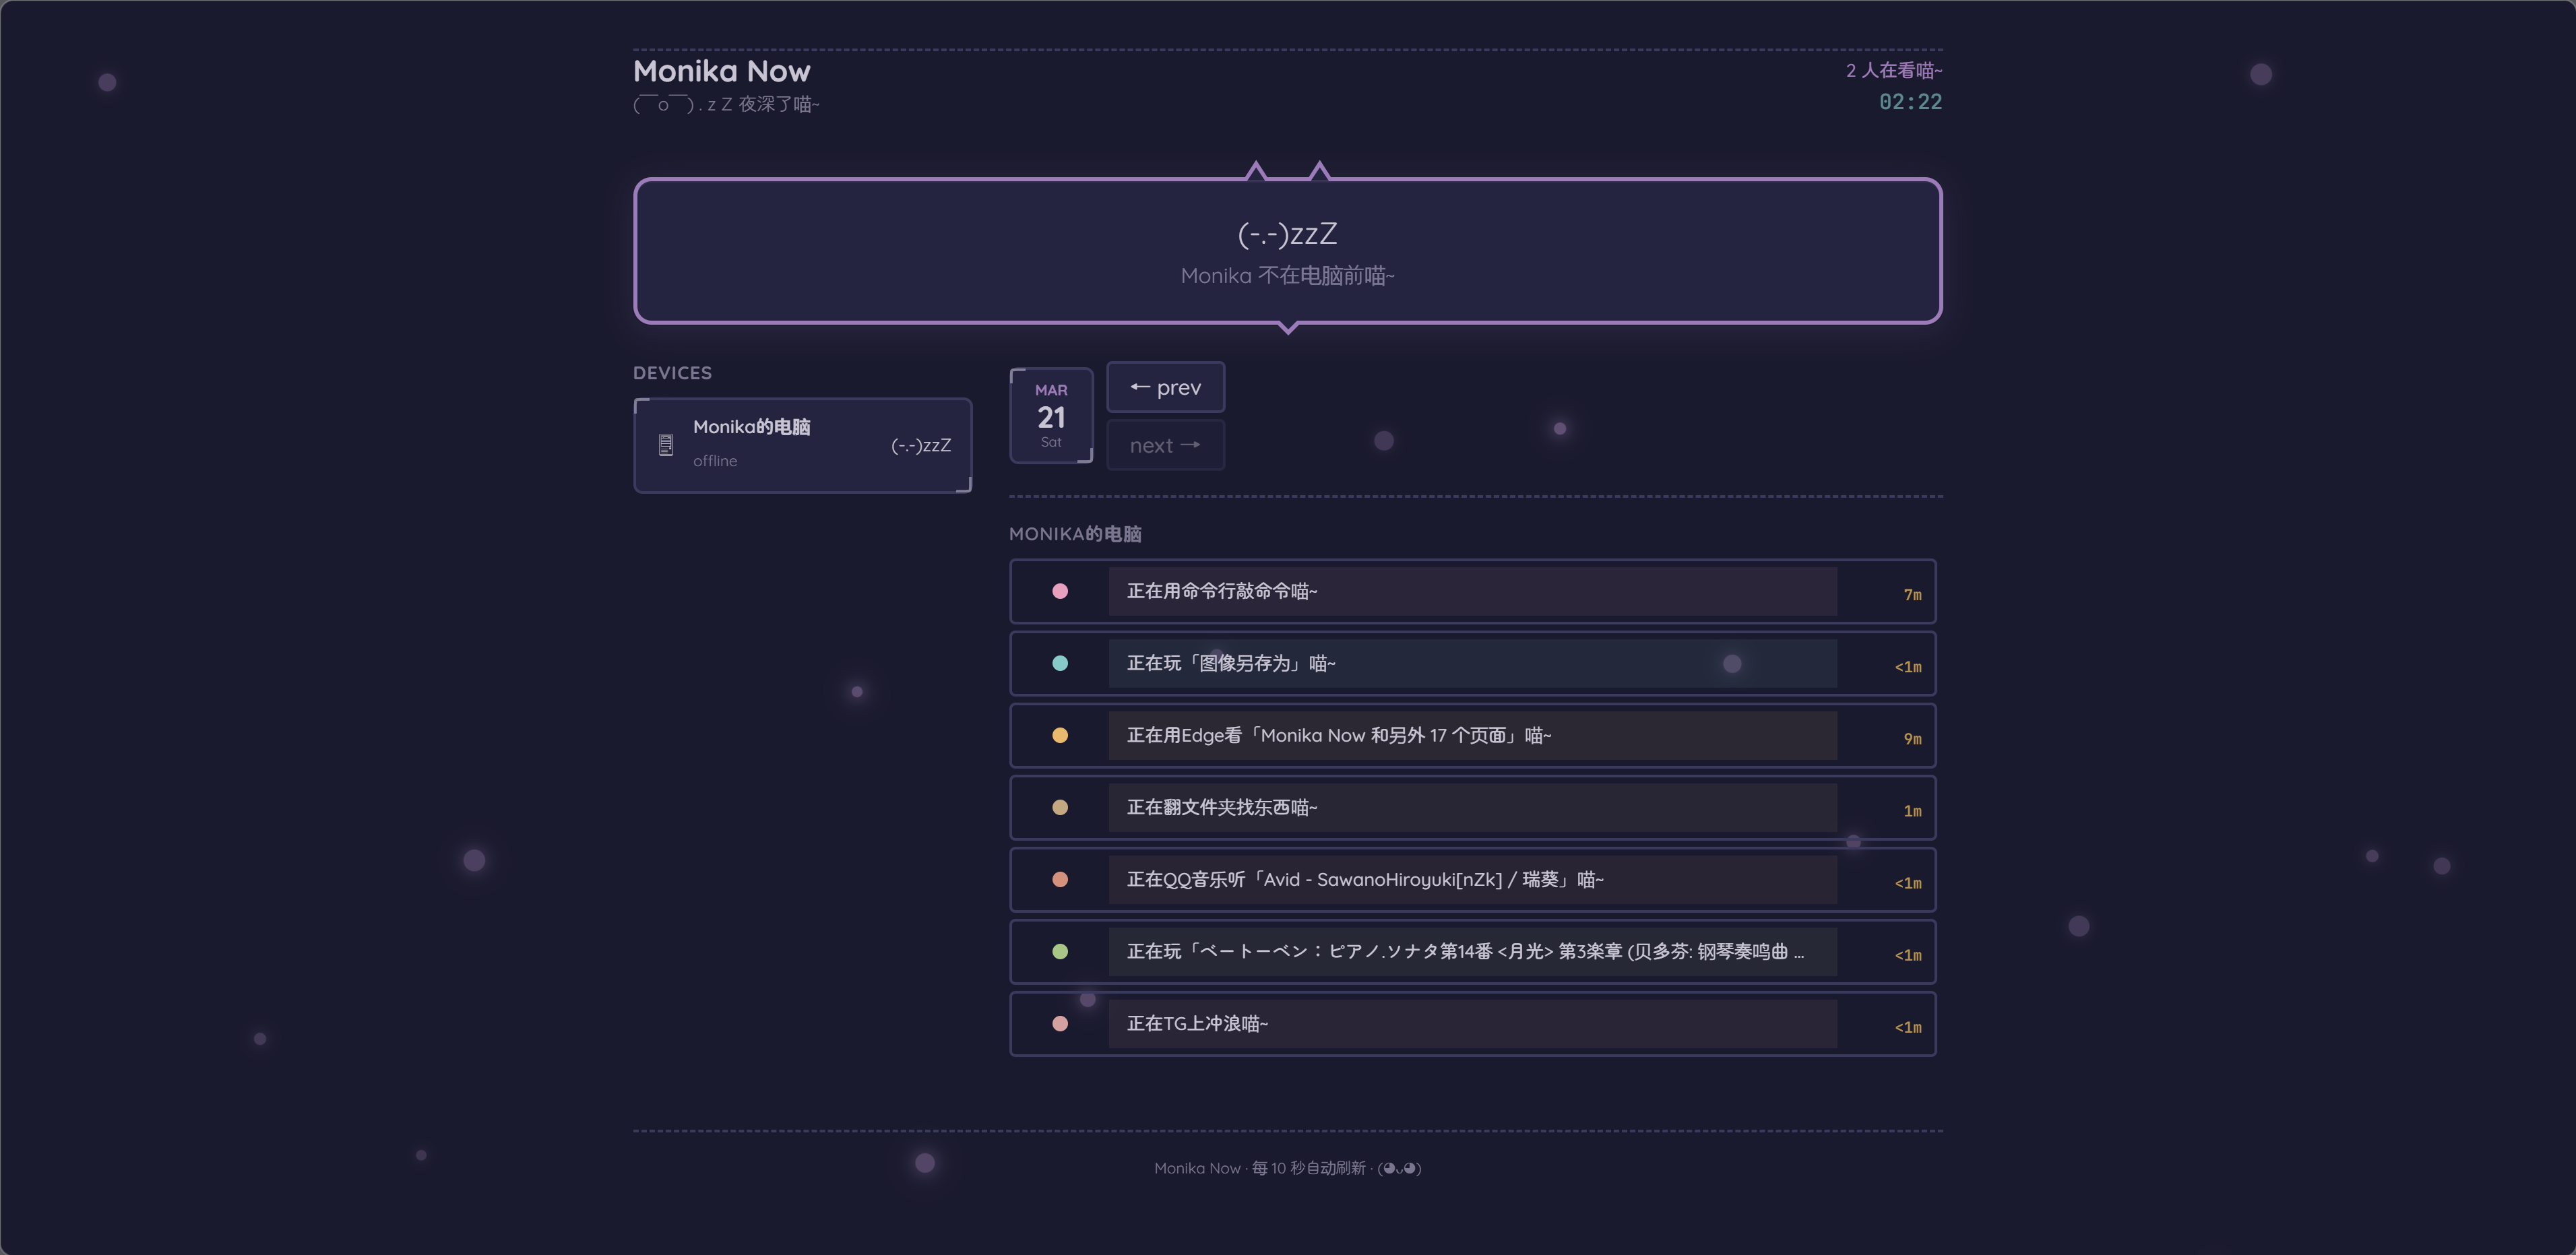Click the orange dot of the QQ音乐 entry
2576x1255 pixels.
(1060, 879)
